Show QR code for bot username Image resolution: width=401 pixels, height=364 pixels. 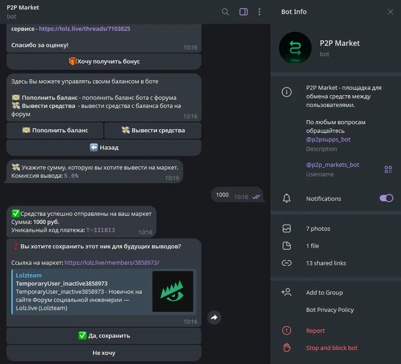pos(388,170)
